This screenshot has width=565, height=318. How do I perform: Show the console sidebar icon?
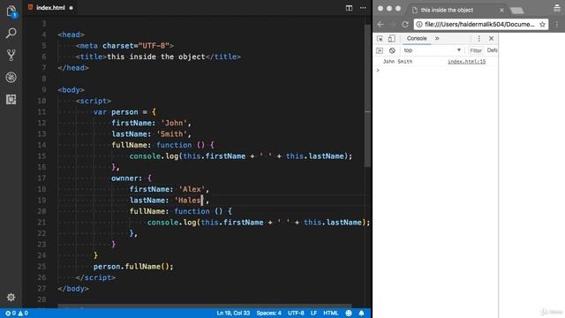tap(380, 50)
